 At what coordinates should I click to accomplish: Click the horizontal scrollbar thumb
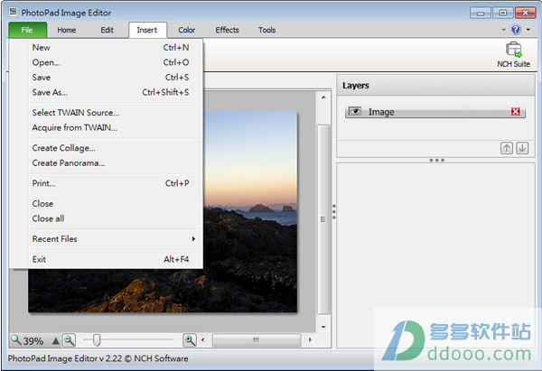257,340
